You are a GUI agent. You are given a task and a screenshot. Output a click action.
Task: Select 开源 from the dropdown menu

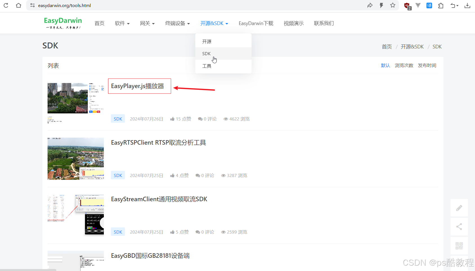[x=223, y=41]
